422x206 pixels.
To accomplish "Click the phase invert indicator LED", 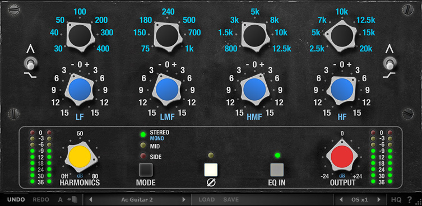I will [211, 155].
